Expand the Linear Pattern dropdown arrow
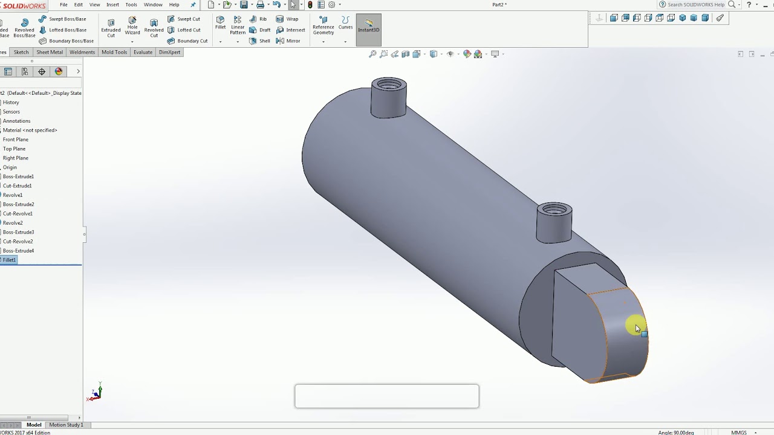 (x=238, y=42)
